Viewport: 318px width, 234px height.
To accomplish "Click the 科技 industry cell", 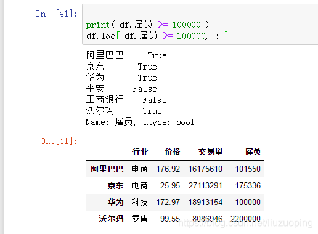I will [x=140, y=202].
